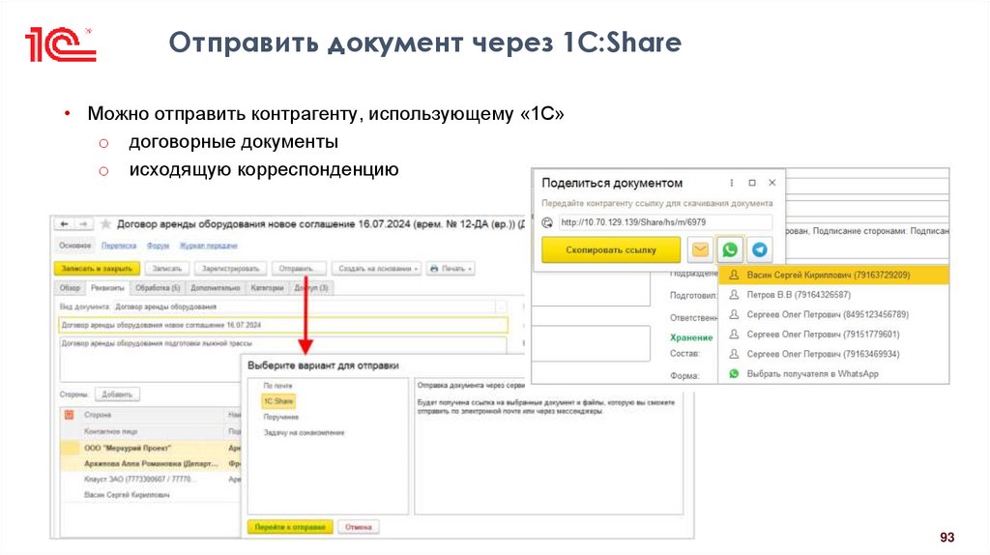The image size is (990, 555).
Task: Send the link by email envelope icon
Action: point(700,250)
